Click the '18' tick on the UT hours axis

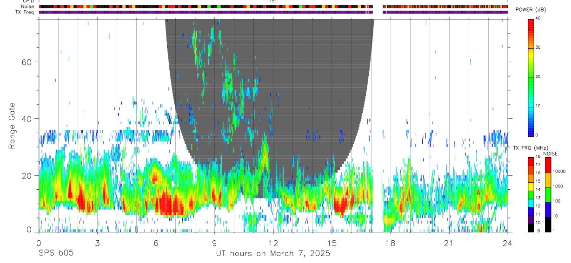pos(390,244)
